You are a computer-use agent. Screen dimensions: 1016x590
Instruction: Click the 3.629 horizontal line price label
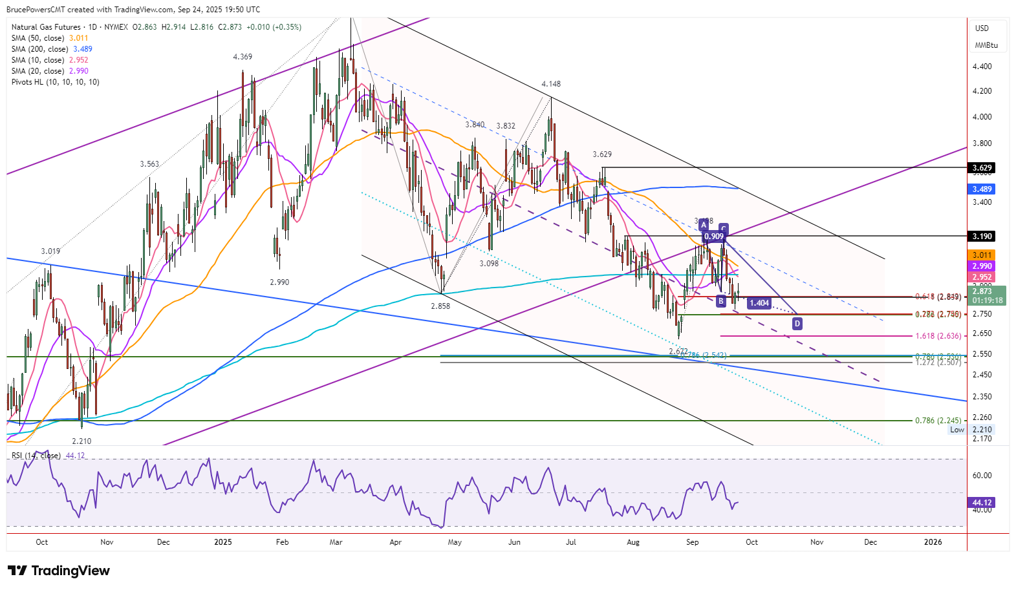[x=982, y=168]
